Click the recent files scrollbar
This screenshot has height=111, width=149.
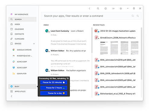pos(141,53)
